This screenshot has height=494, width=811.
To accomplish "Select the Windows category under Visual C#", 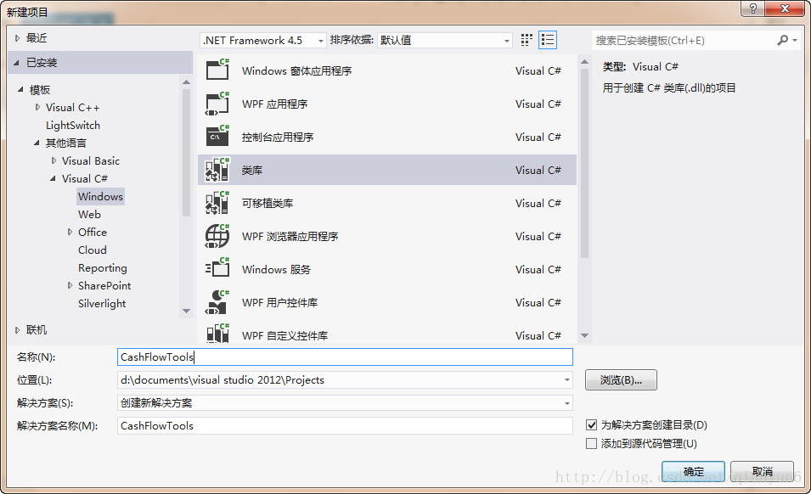I will (x=100, y=196).
